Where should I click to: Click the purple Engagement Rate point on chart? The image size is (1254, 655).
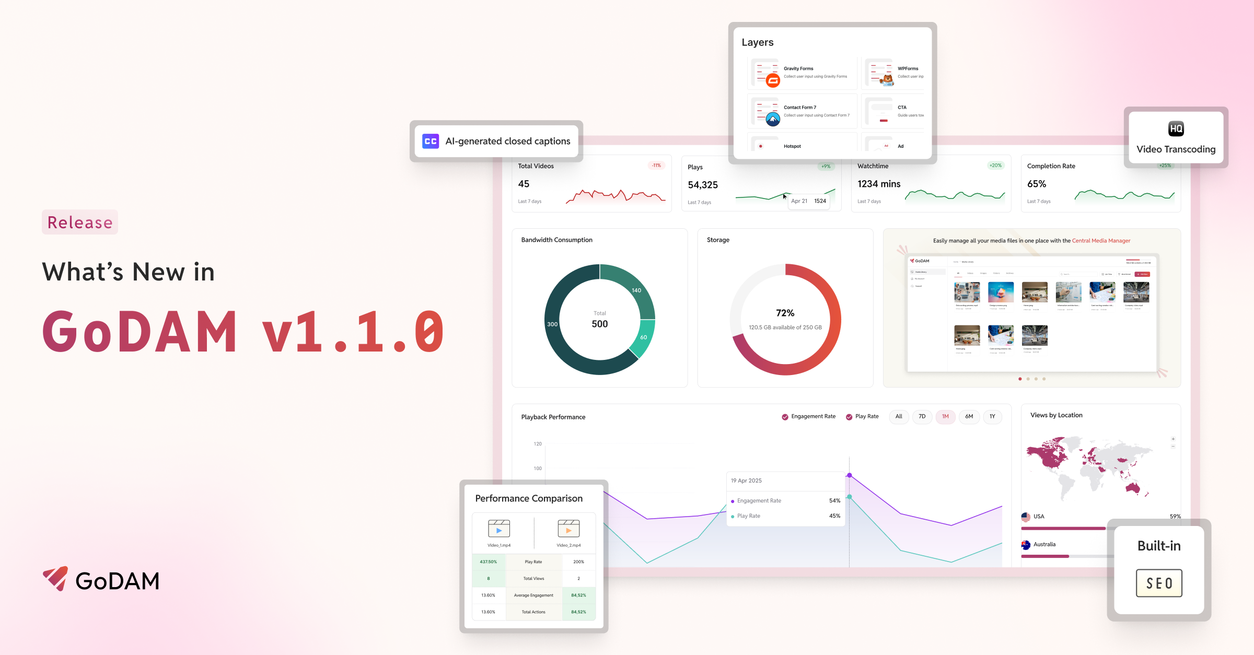[x=850, y=475]
